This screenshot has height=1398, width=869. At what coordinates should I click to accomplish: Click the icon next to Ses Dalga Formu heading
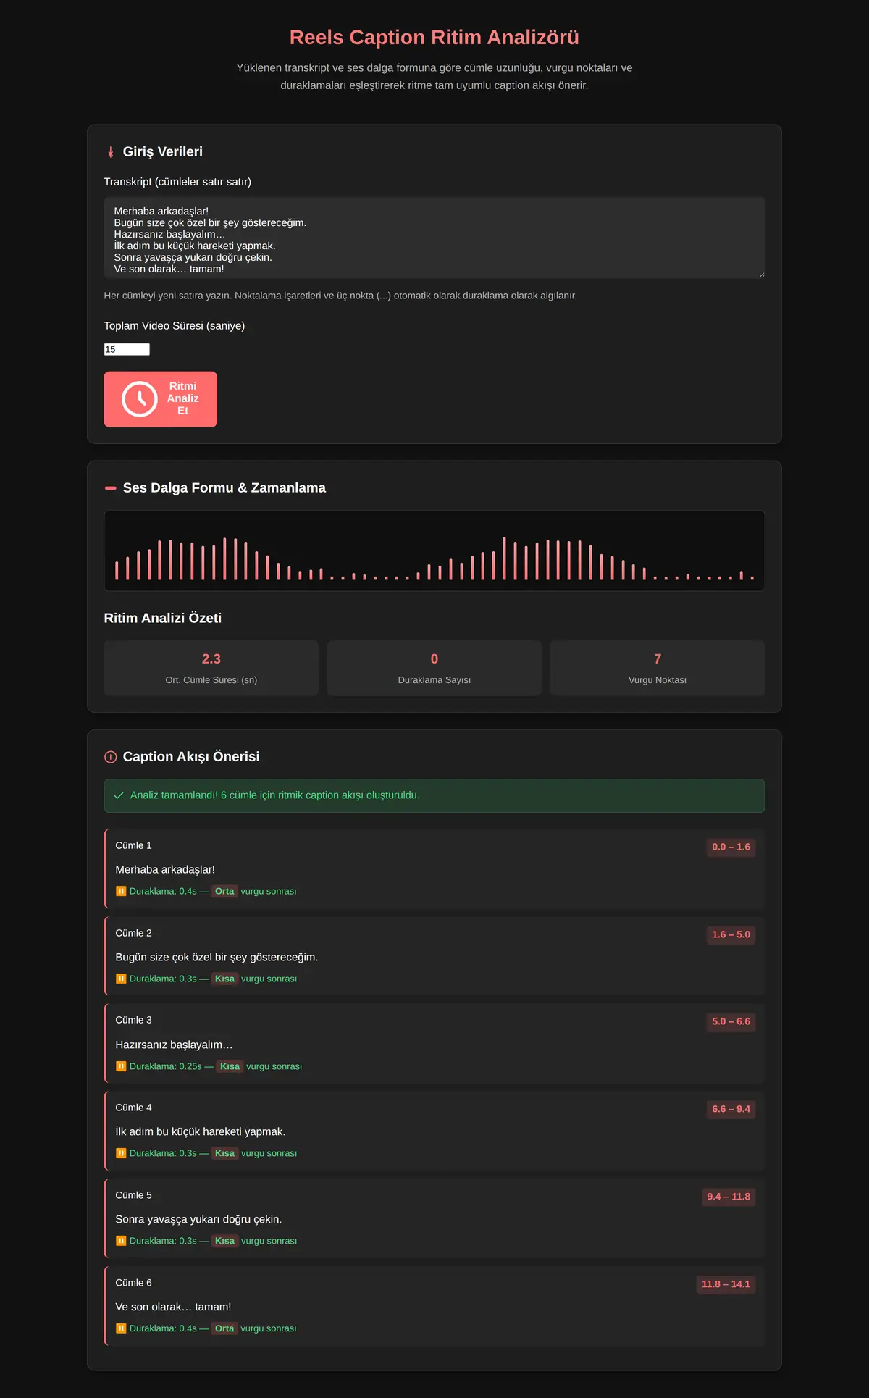[111, 488]
